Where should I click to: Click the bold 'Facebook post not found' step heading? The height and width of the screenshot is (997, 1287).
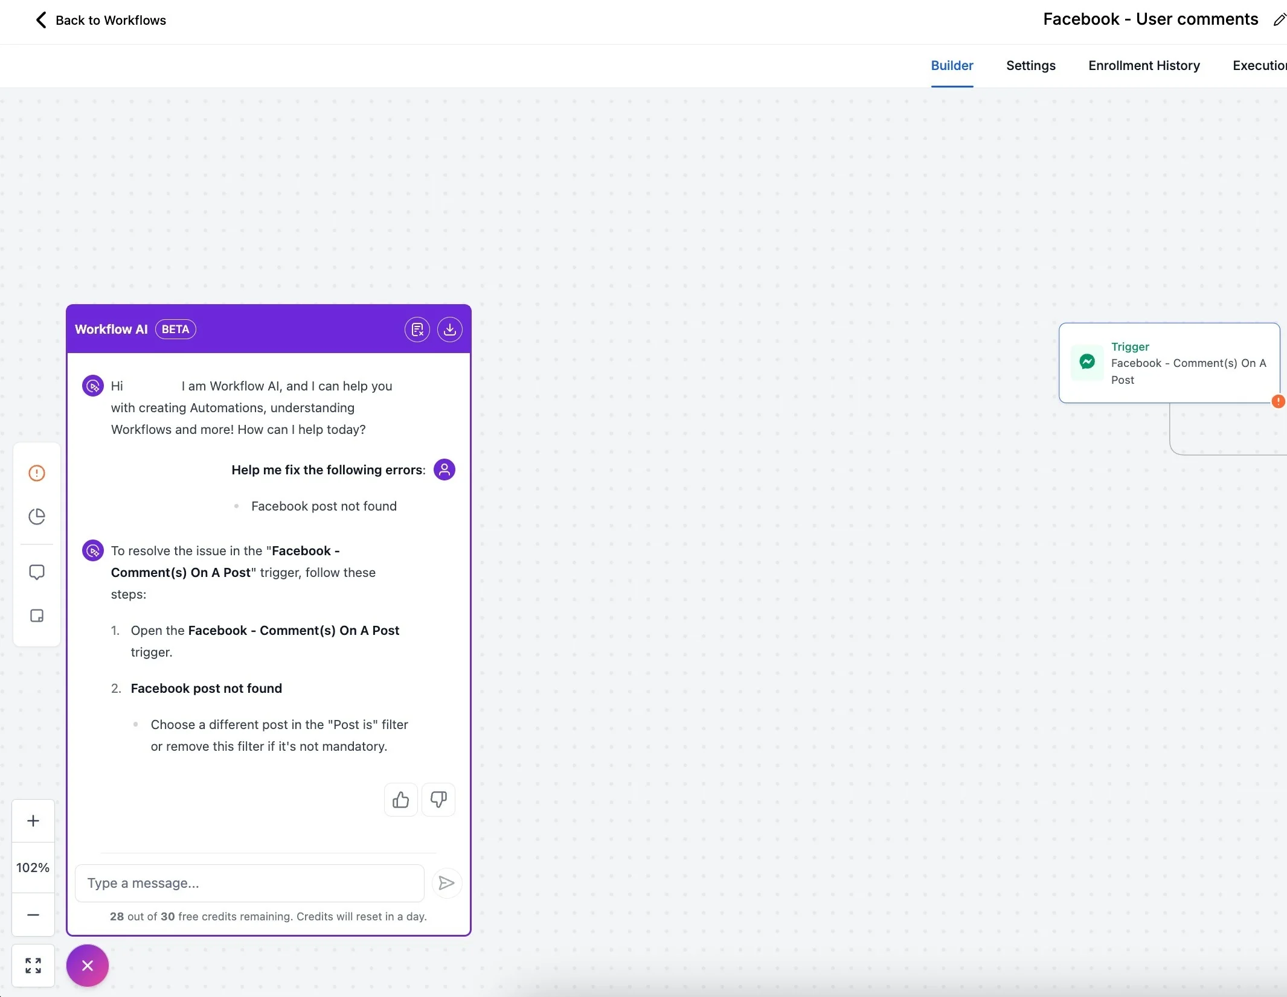pyautogui.click(x=206, y=689)
